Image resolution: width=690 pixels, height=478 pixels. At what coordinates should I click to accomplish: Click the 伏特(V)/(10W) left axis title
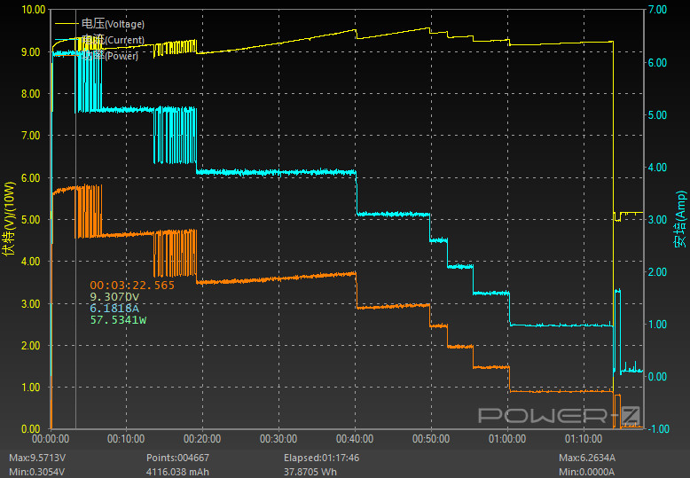(9, 218)
